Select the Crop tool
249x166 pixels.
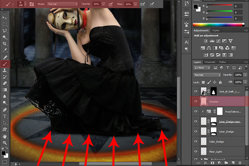(5, 44)
